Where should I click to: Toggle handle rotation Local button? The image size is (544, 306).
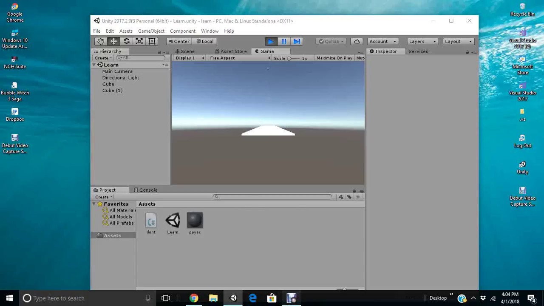204,41
